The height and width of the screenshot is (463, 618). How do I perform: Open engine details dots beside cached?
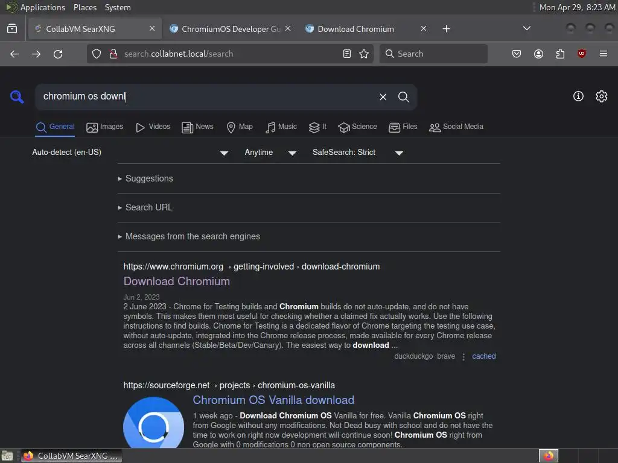(x=464, y=357)
